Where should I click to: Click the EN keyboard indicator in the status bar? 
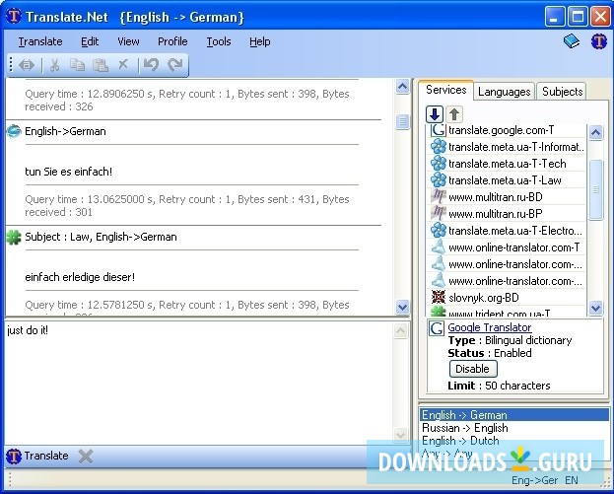pyautogui.click(x=572, y=480)
